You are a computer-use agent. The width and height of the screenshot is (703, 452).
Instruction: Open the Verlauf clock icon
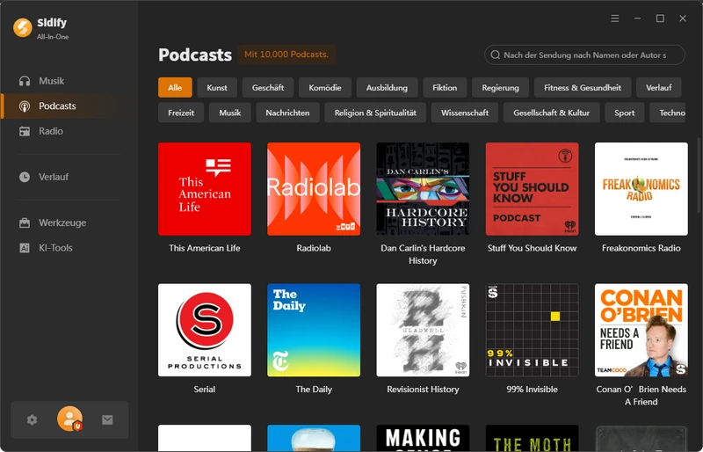[25, 177]
